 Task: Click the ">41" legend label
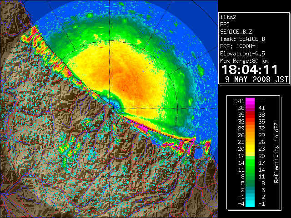click(x=240, y=101)
